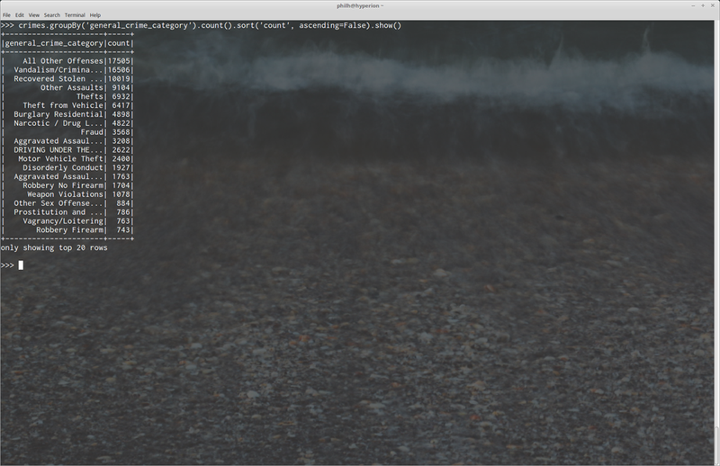Click the count column header
The image size is (720, 466).
click(119, 43)
